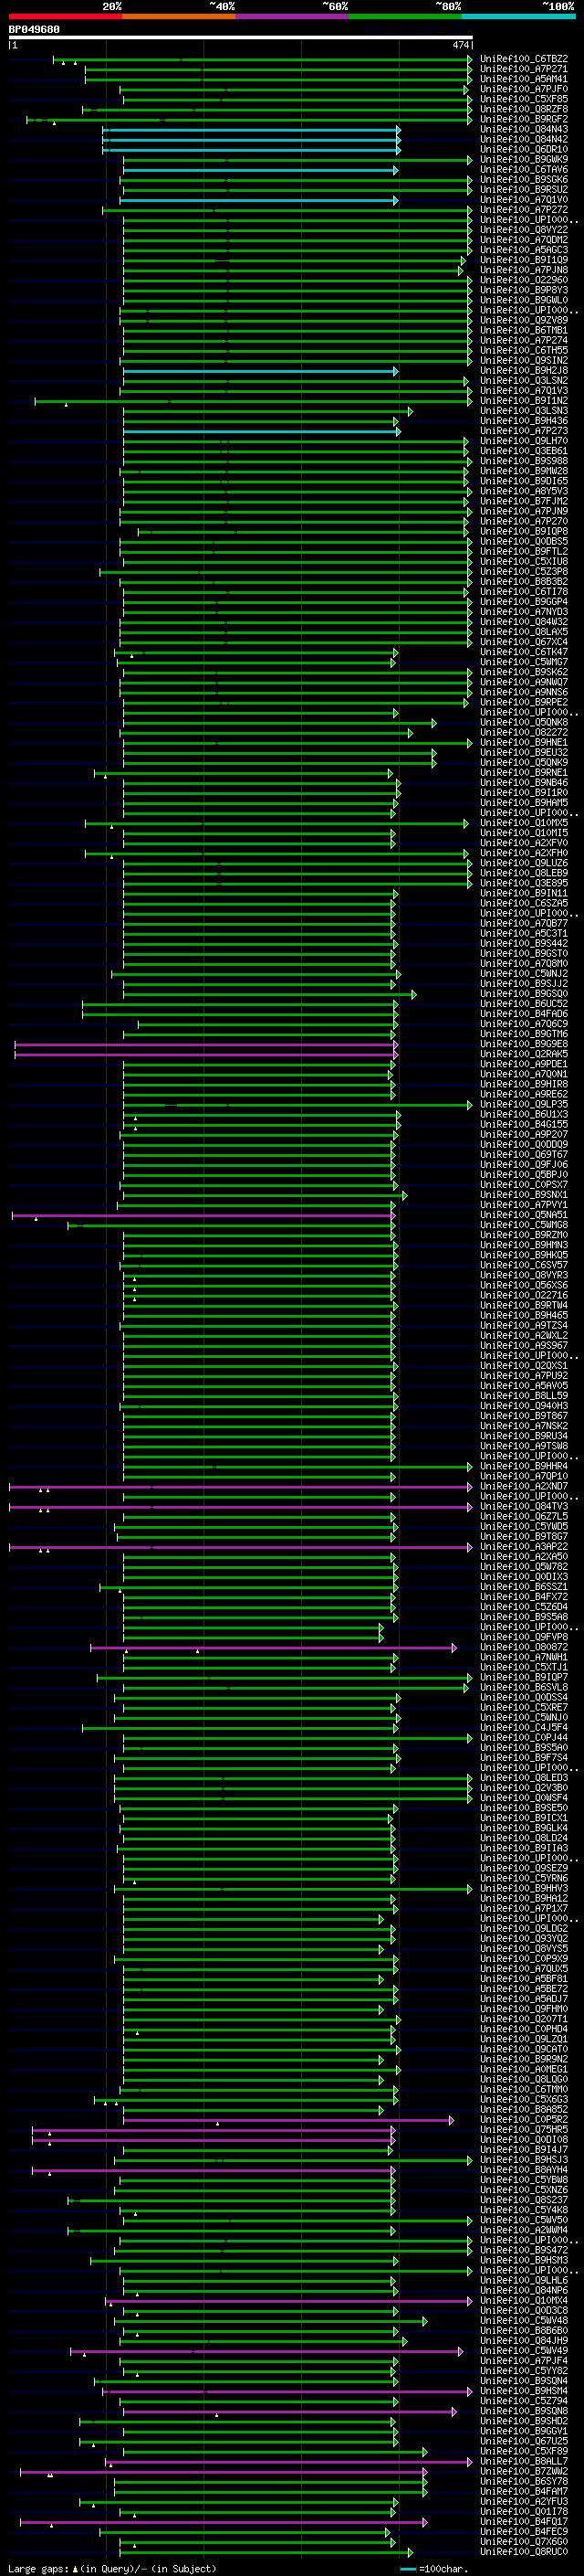This screenshot has width=584, height=2576.
Task: Open the UniRef100_A5AM41 hit label
Action: click(524, 79)
